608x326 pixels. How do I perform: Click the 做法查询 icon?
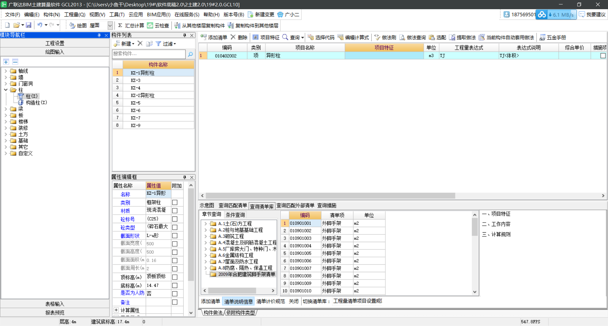tap(402, 37)
